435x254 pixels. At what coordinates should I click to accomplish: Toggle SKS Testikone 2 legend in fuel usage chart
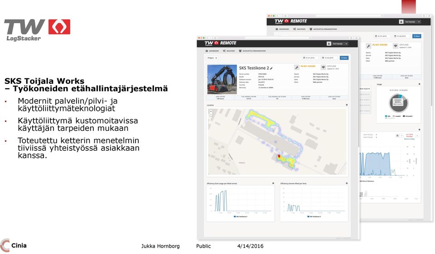coord(241,216)
